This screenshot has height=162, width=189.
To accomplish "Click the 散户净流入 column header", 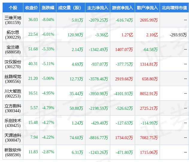I will point(147,8).
